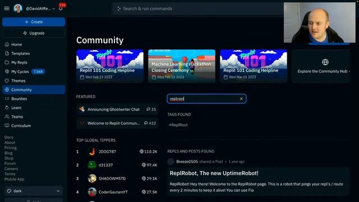
Task: Click the My Repls folder icon
Action: tap(7, 62)
